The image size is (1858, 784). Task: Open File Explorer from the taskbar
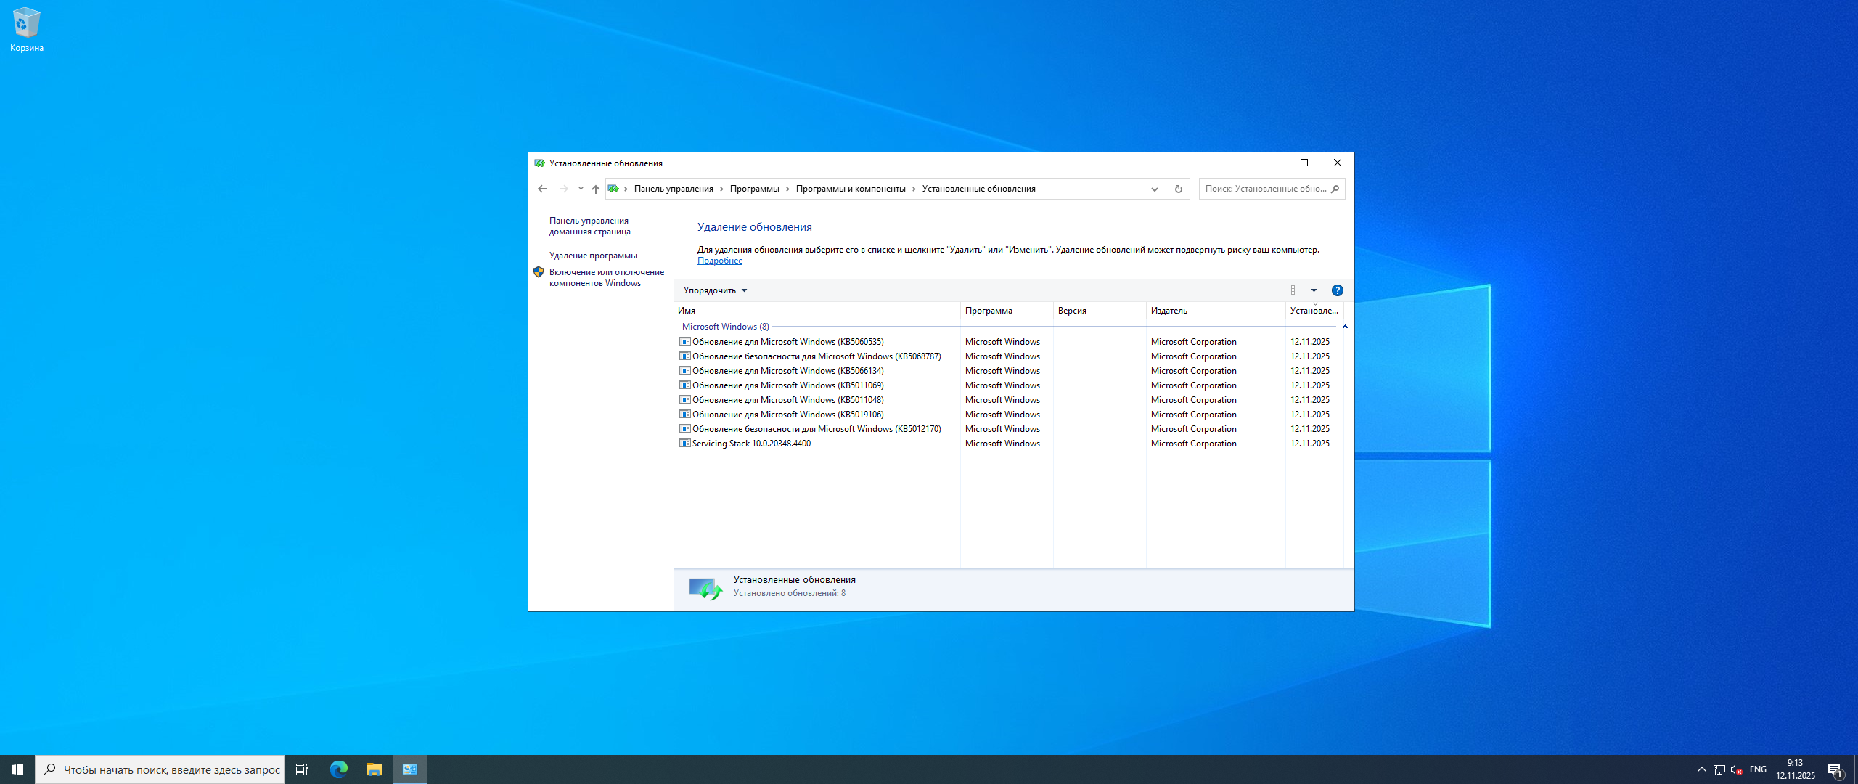coord(374,769)
